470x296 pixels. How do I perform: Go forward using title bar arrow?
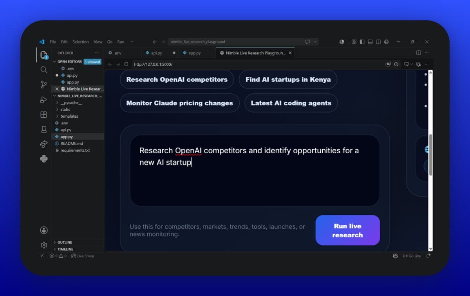[163, 42]
